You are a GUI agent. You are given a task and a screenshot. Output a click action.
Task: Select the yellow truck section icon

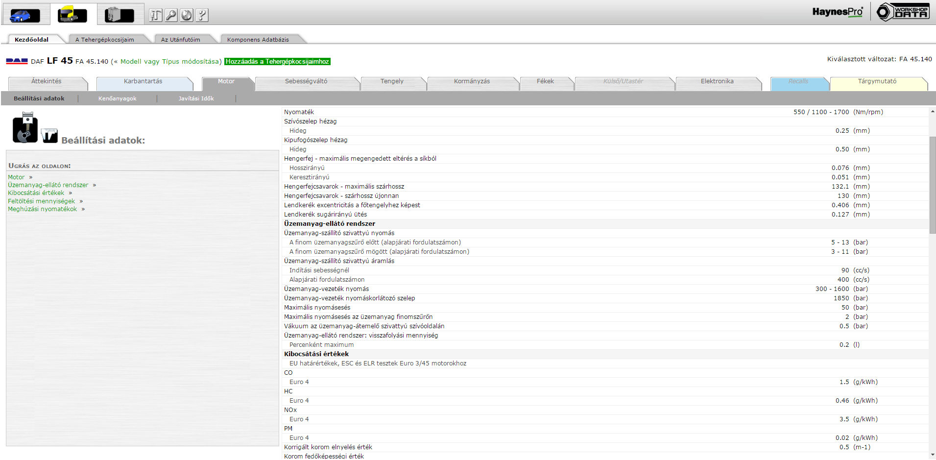click(x=72, y=15)
